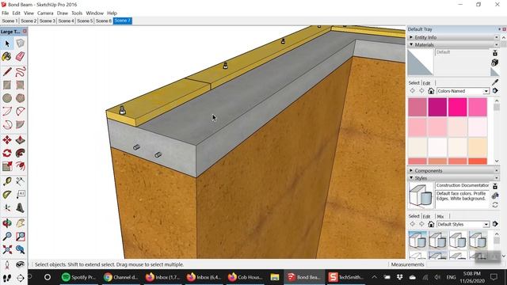Select the Circle tool
The height and width of the screenshot is (285, 507).
tap(7, 98)
